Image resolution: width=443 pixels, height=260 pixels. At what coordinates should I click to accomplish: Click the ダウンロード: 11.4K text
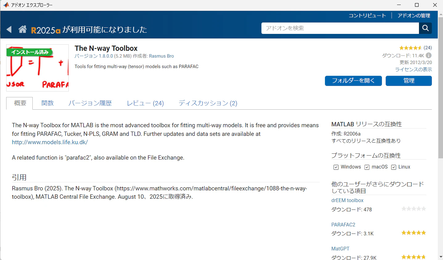coord(403,55)
